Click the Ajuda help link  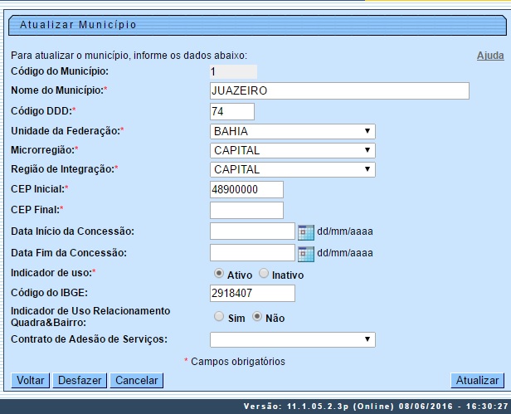pos(489,56)
